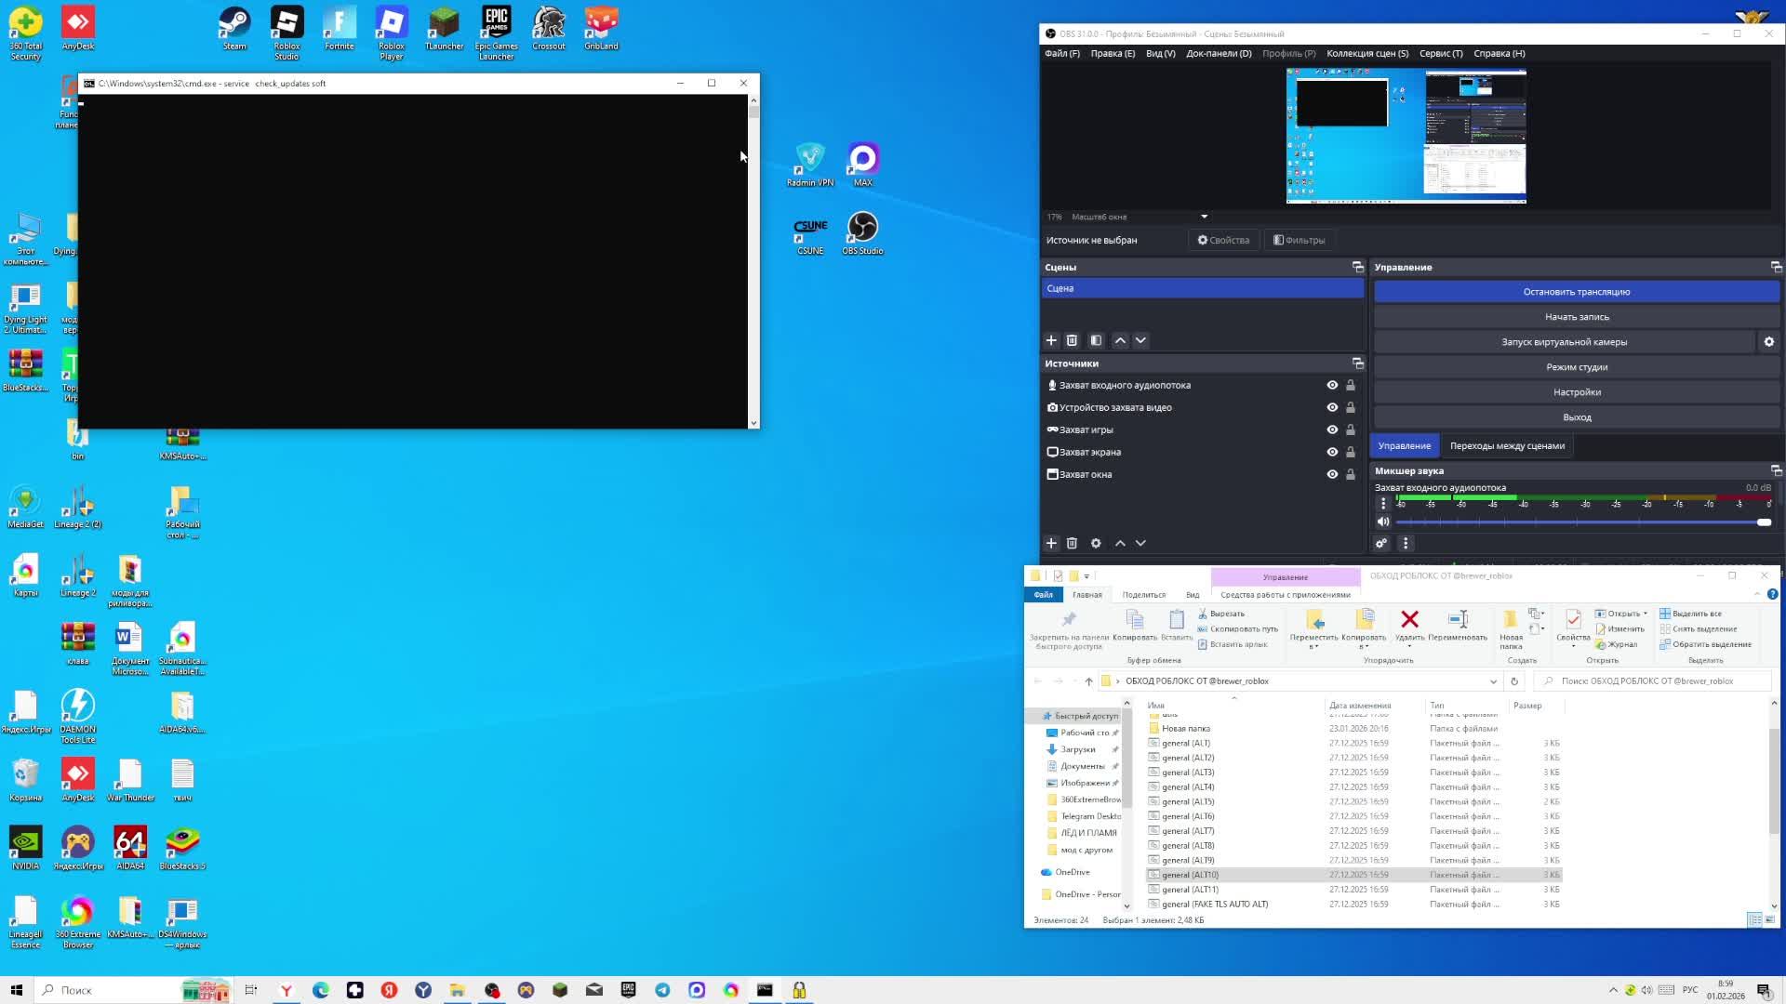Click Steam desktop icon

(234, 24)
